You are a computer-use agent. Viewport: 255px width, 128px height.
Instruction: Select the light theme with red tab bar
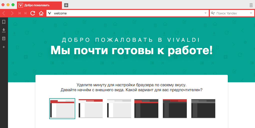point(62,108)
